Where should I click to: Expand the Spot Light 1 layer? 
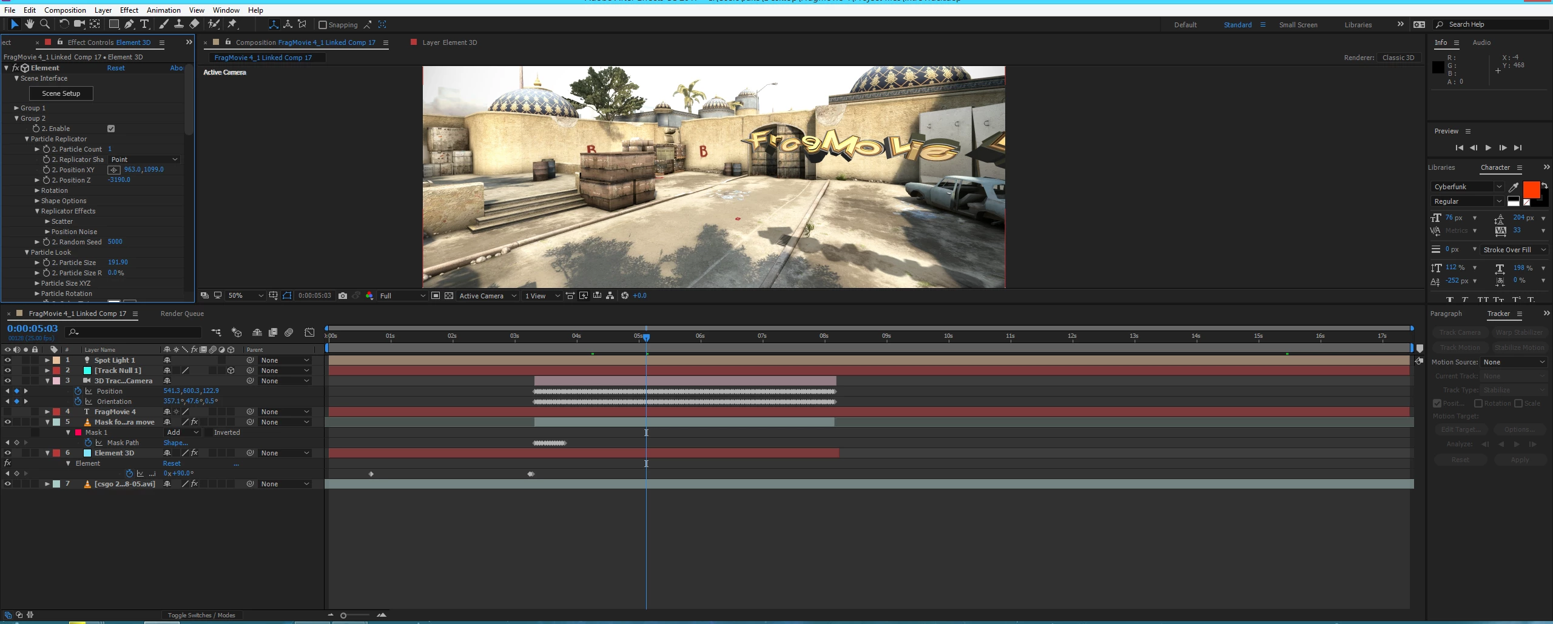coord(47,360)
